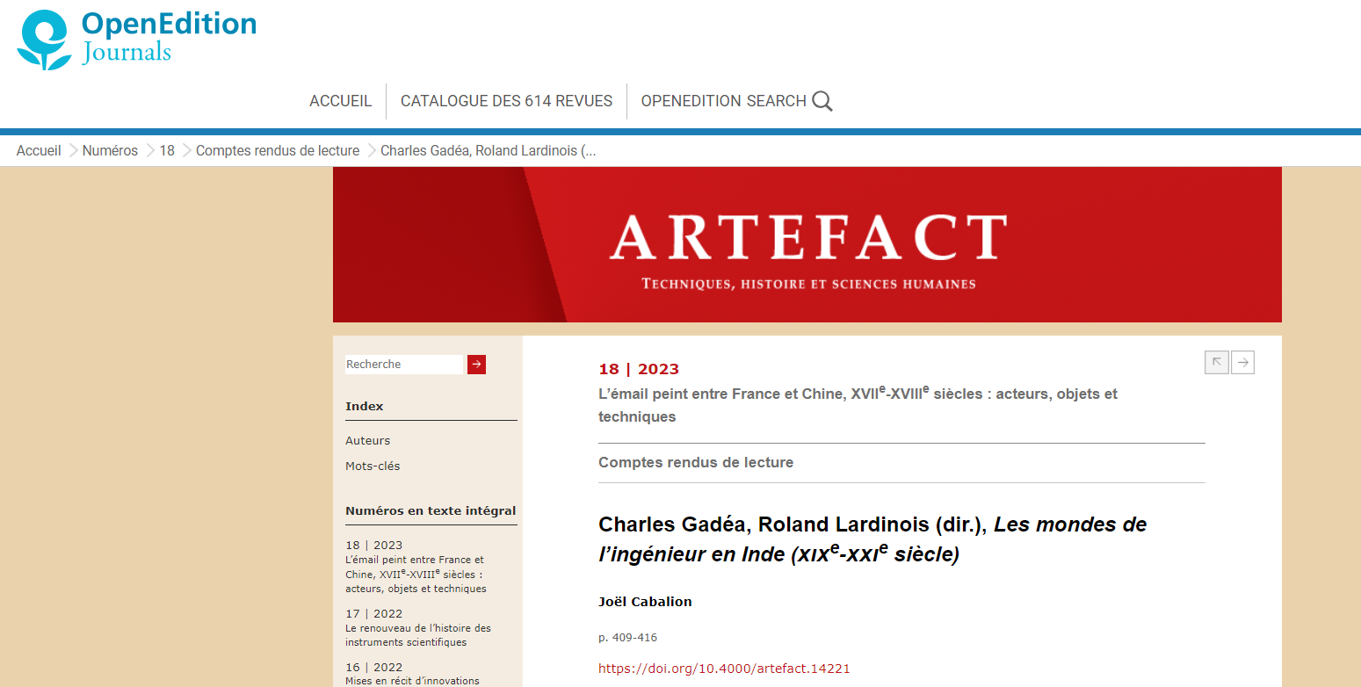Click Accueil in the breadcrumb
The height and width of the screenshot is (687, 1361).
tap(39, 150)
